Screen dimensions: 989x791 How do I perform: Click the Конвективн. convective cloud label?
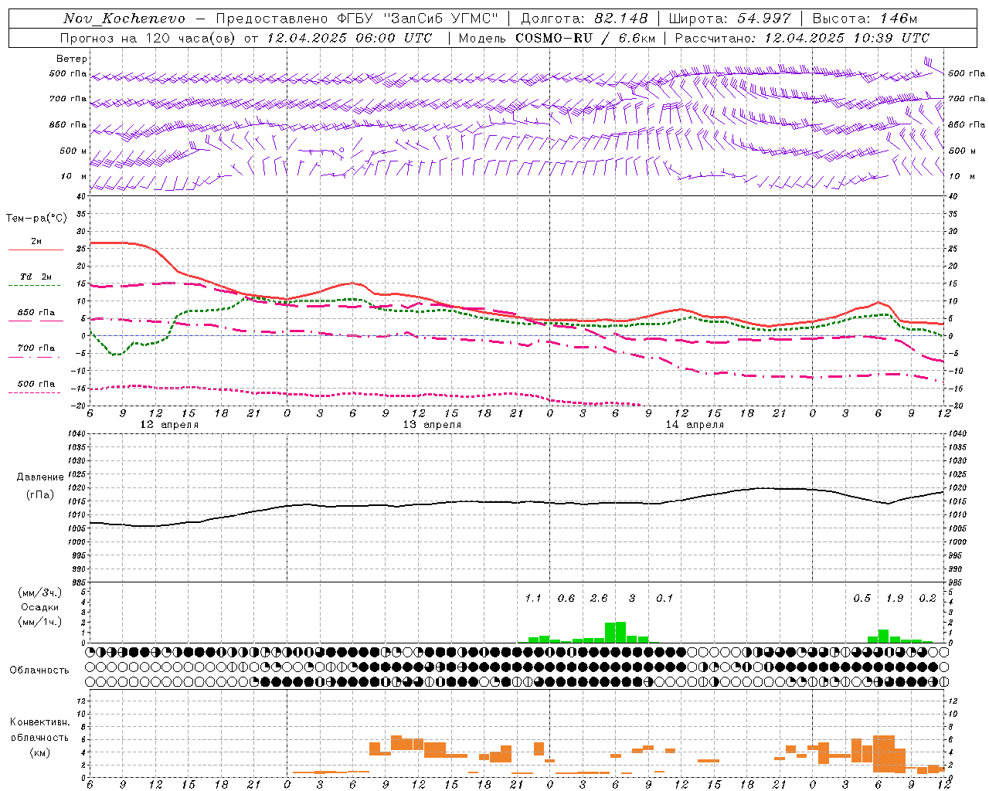click(39, 722)
